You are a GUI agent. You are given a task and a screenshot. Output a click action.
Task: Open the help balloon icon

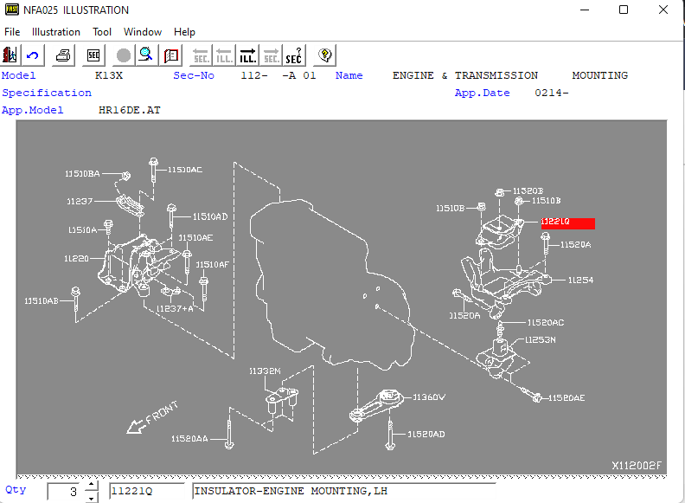(324, 55)
